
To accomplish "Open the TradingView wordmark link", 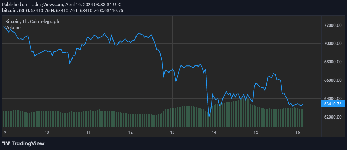I will pyautogui.click(x=28, y=143).
